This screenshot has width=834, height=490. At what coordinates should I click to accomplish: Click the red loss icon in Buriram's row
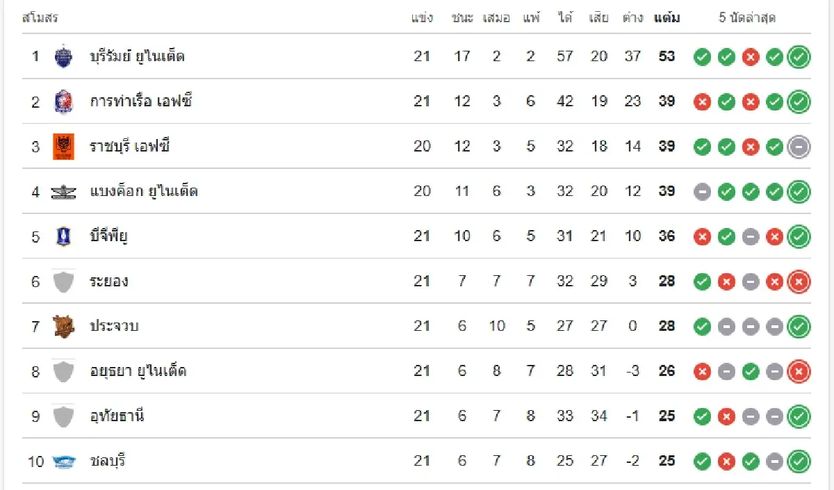[751, 57]
